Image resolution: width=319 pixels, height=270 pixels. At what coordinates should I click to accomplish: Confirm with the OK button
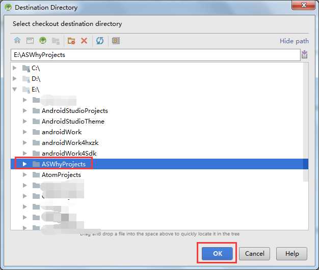point(217,254)
